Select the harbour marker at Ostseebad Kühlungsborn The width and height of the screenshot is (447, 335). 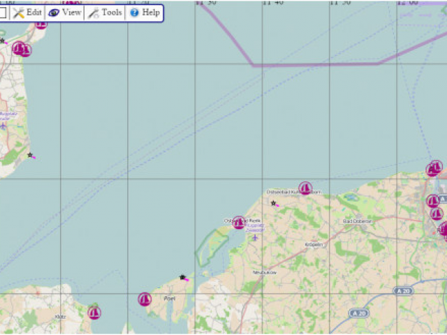click(305, 188)
